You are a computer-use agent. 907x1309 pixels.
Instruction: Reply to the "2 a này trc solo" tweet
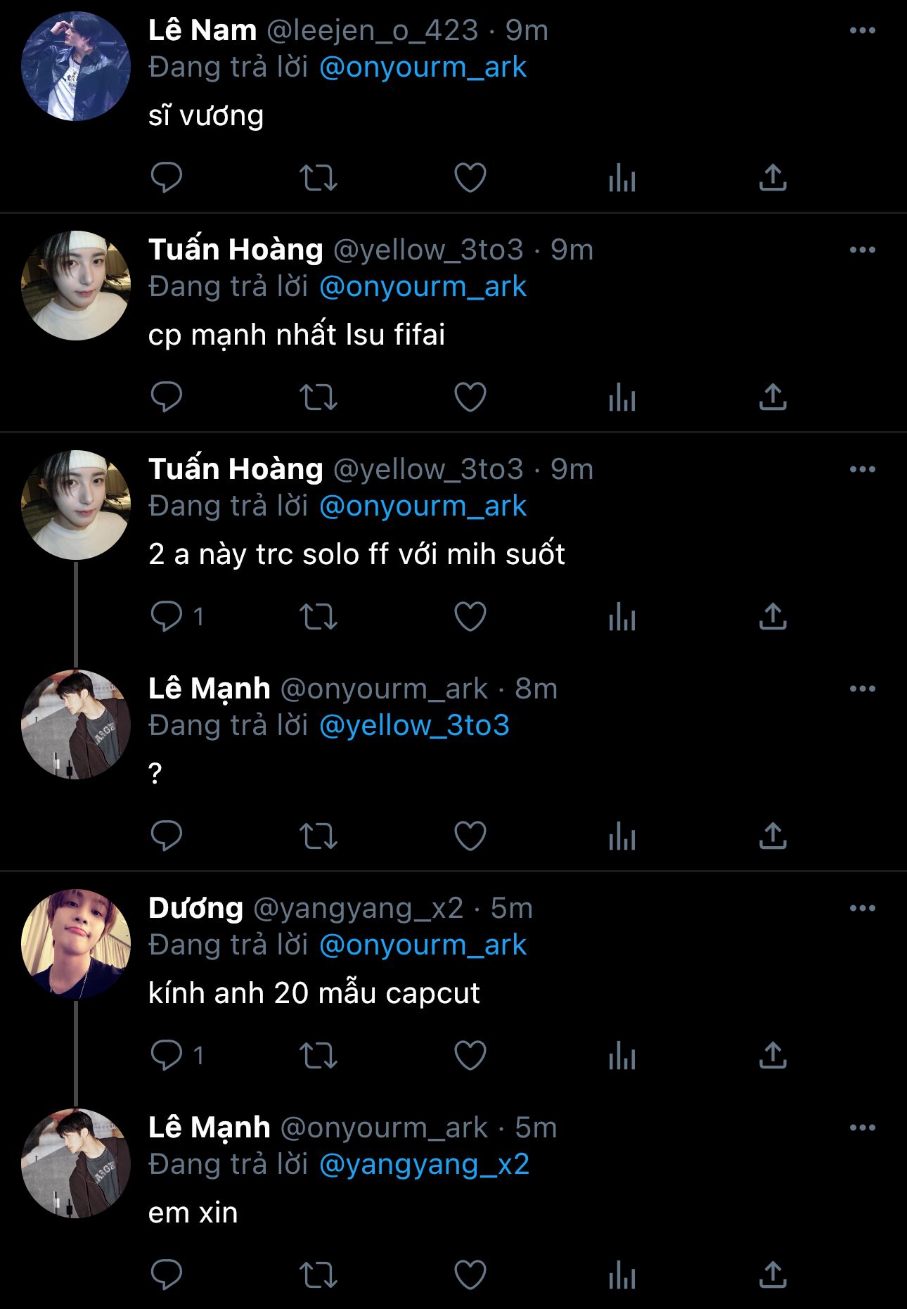coord(167,616)
